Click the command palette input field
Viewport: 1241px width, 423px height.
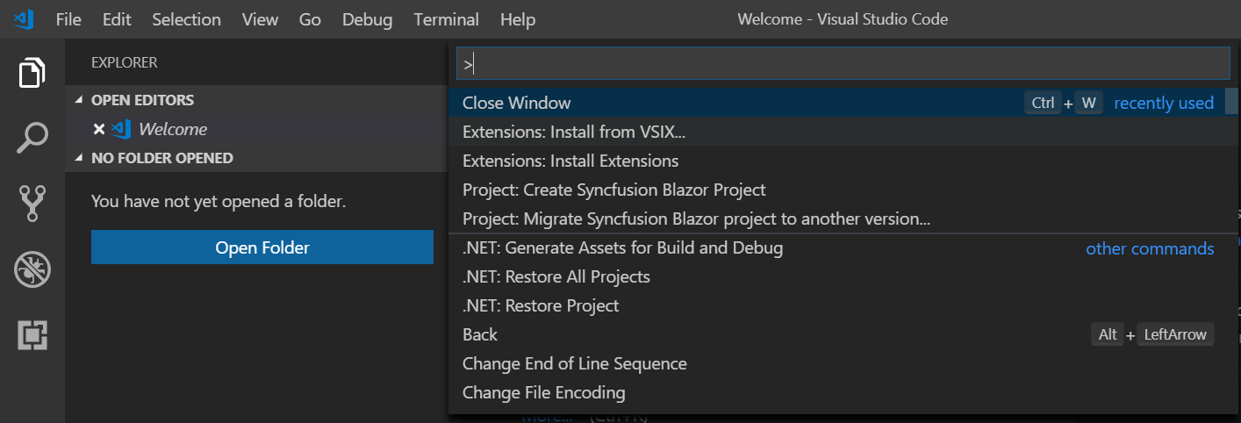843,63
